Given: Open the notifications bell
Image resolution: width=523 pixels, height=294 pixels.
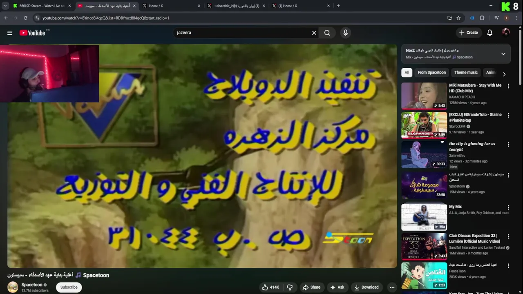Looking at the screenshot, I should point(489,33).
